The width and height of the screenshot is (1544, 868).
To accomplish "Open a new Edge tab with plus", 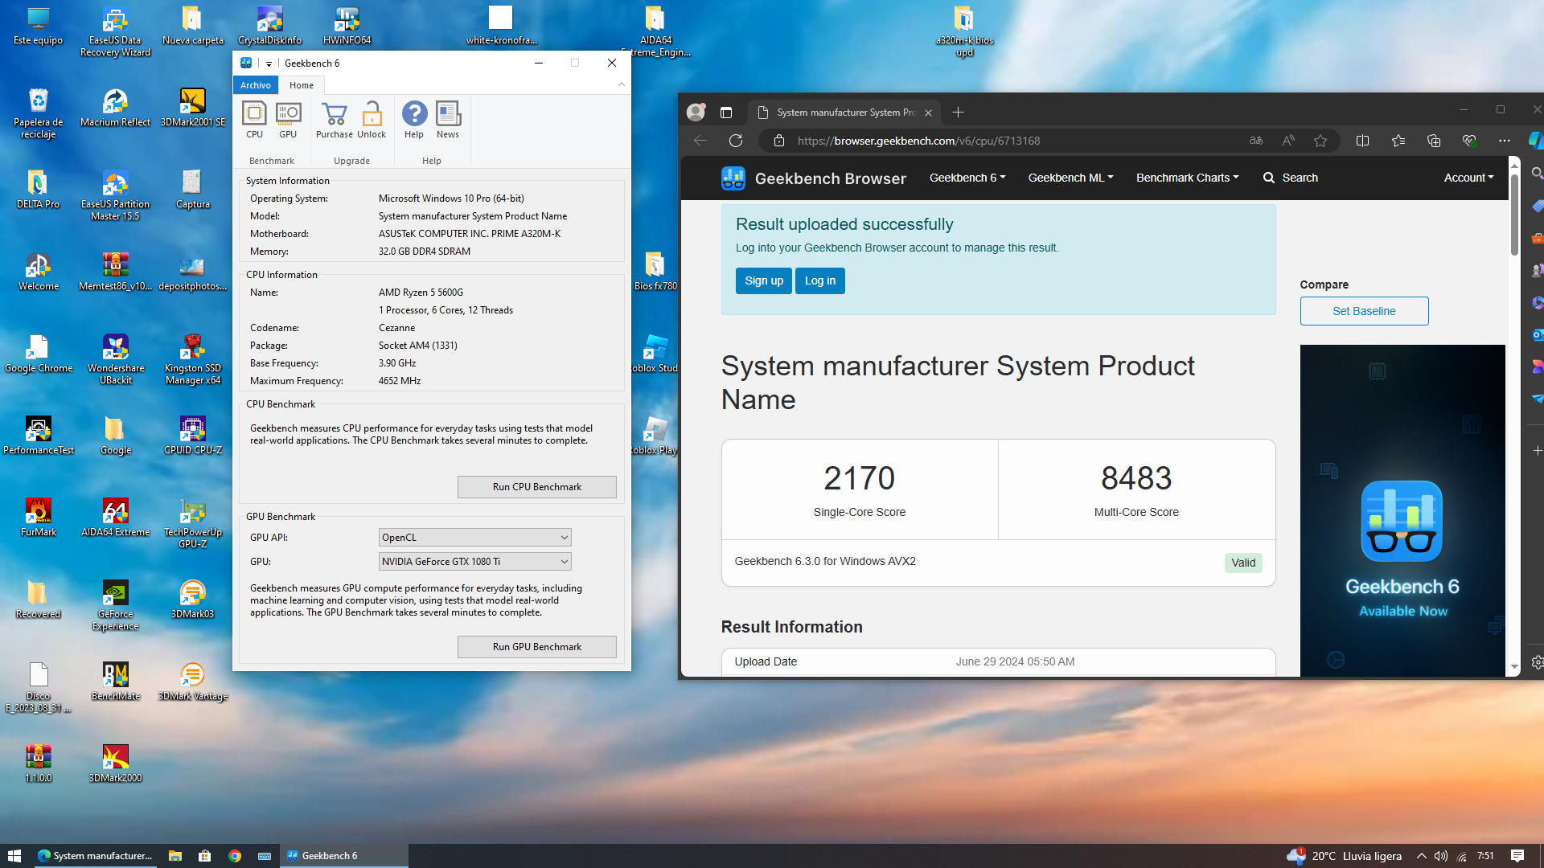I will point(958,113).
